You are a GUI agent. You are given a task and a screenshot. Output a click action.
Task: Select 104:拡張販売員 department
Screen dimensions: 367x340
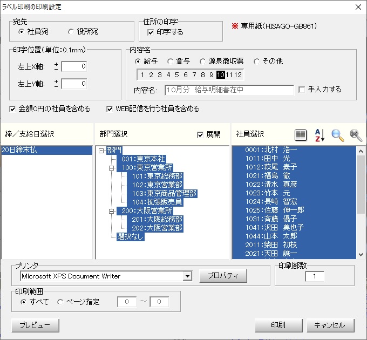point(155,202)
